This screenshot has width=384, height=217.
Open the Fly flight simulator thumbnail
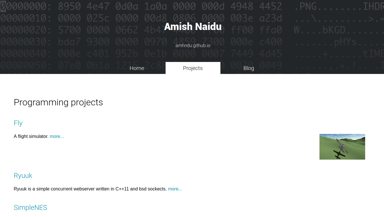[x=342, y=147]
